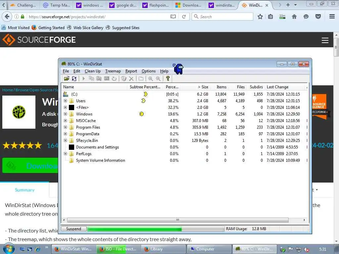Open the Summary tab on SourceForge page

pos(24,190)
